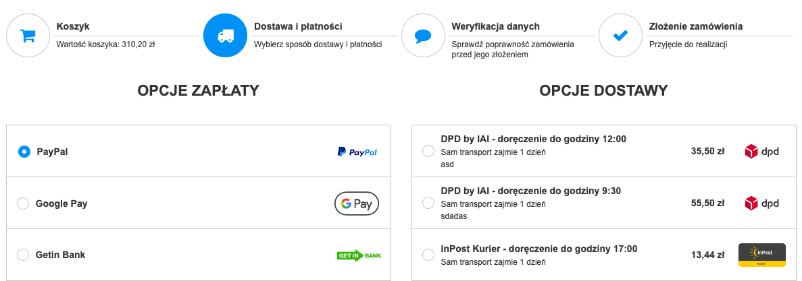
Task: Click the InPost Kurier logo
Action: (x=761, y=255)
